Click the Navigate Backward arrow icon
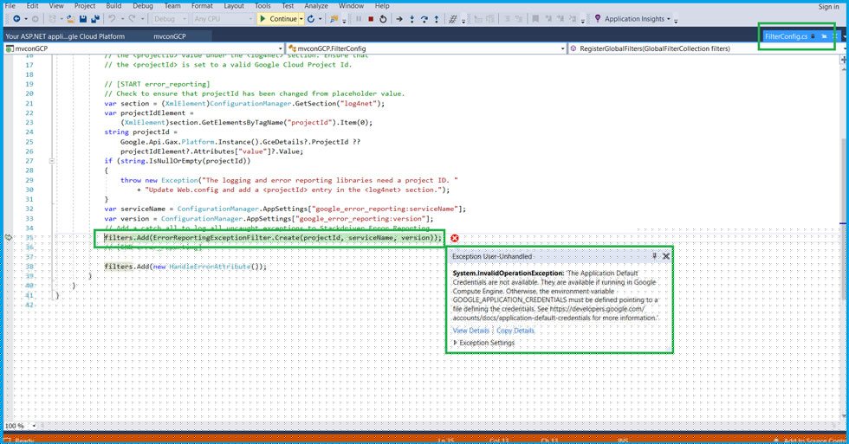The image size is (849, 444). tap(16, 19)
